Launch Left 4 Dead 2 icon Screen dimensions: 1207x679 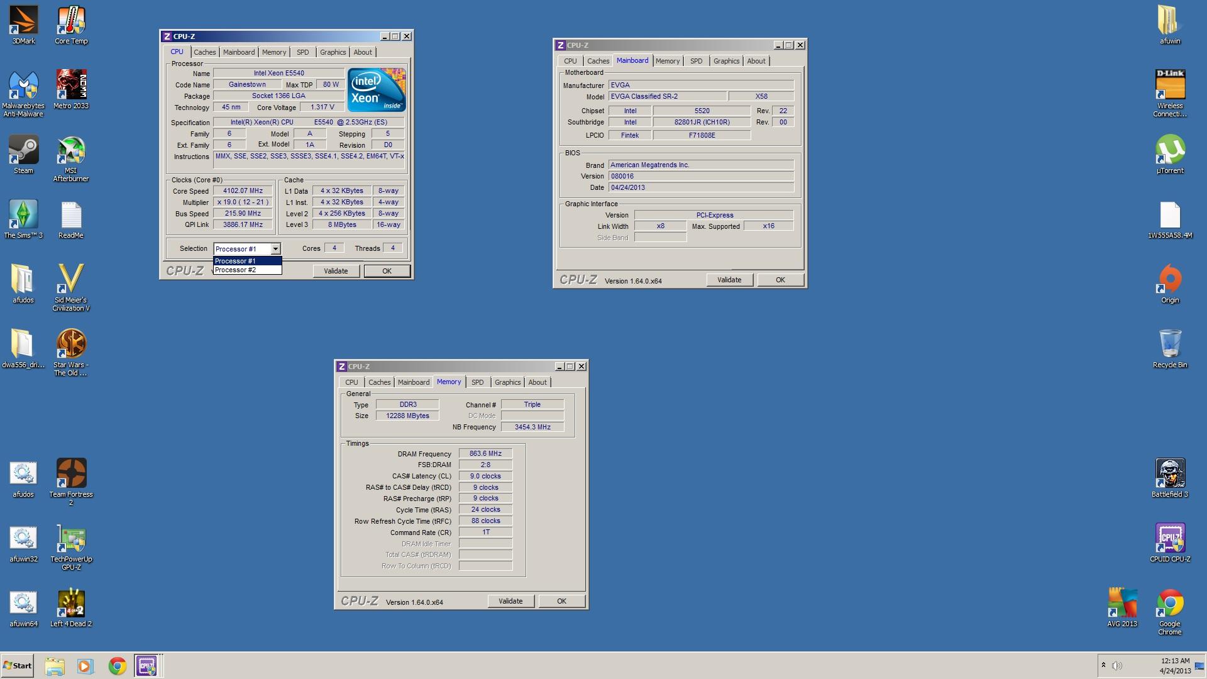click(x=71, y=608)
